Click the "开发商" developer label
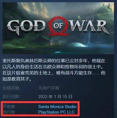The image size is (117, 118). [9, 107]
